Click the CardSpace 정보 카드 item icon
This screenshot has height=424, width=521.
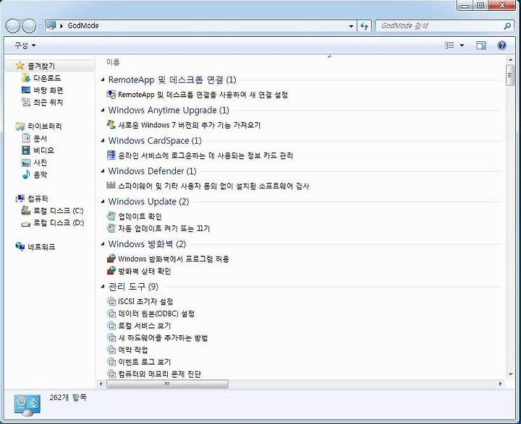[x=111, y=155]
